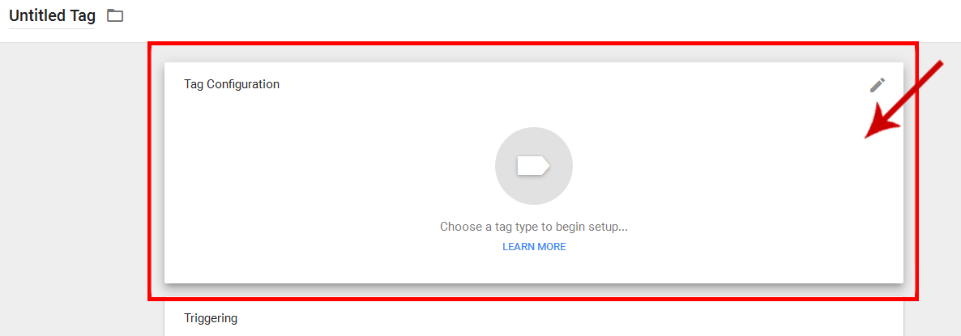The height and width of the screenshot is (336, 961).
Task: Click the Triggering heading label
Action: point(211,318)
